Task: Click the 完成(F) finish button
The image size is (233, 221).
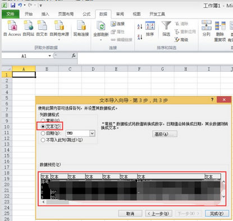Action: coord(217,213)
